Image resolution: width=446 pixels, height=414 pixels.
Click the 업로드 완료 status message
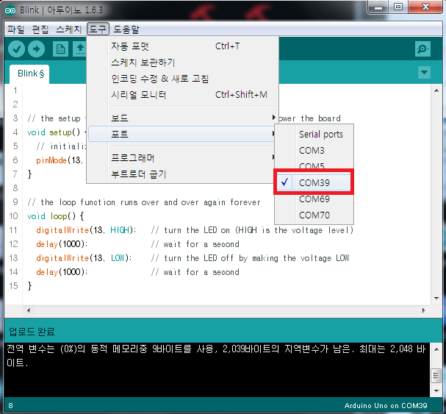[32, 332]
